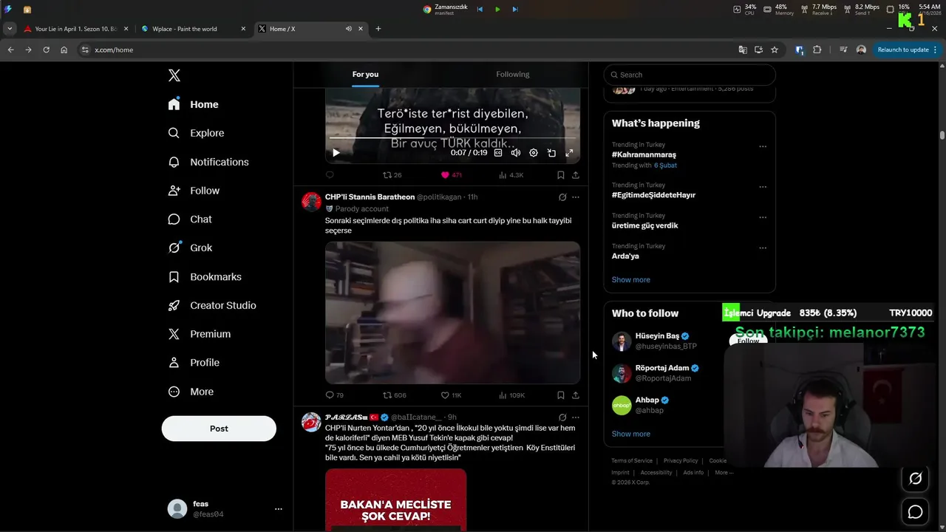Click the Search input field
The image size is (946, 532).
click(x=690, y=75)
